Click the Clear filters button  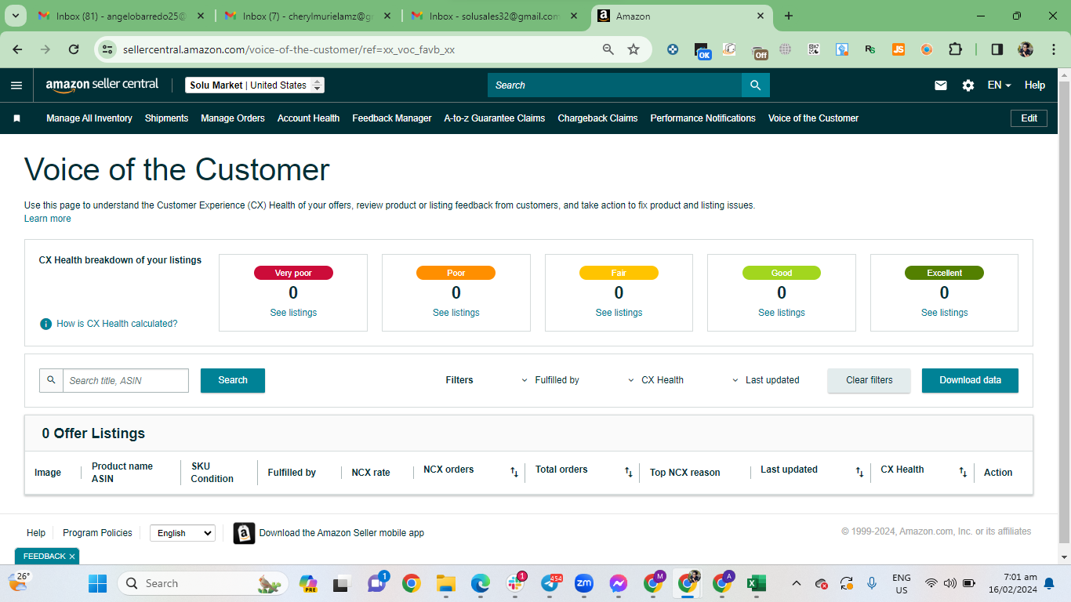click(870, 380)
